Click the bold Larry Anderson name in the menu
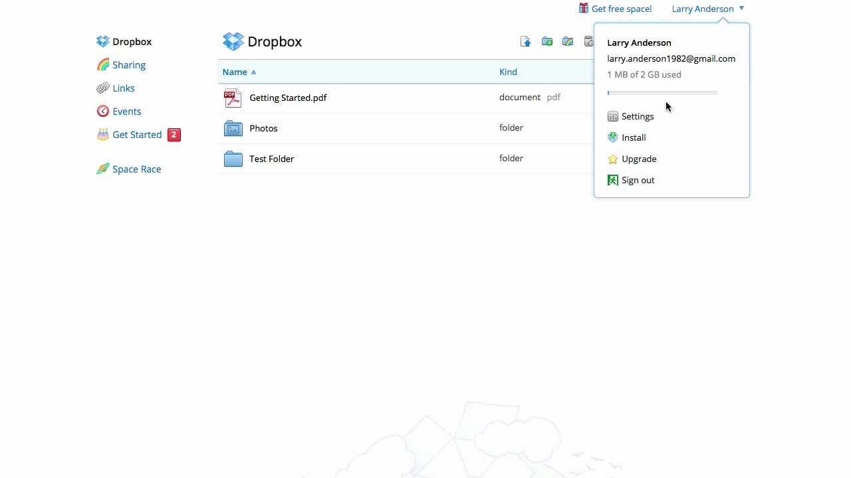 [639, 42]
